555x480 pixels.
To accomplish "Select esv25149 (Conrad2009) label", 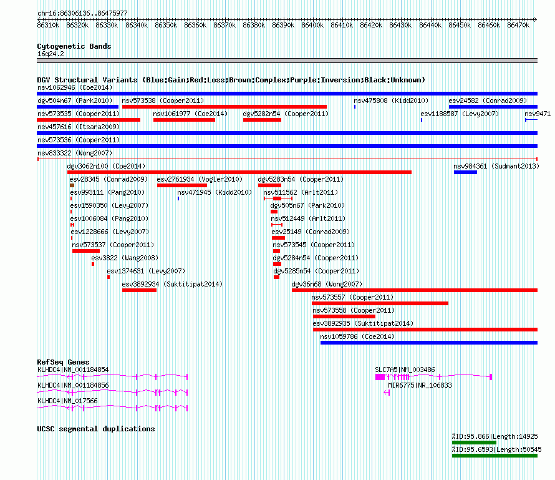I will (x=311, y=232).
